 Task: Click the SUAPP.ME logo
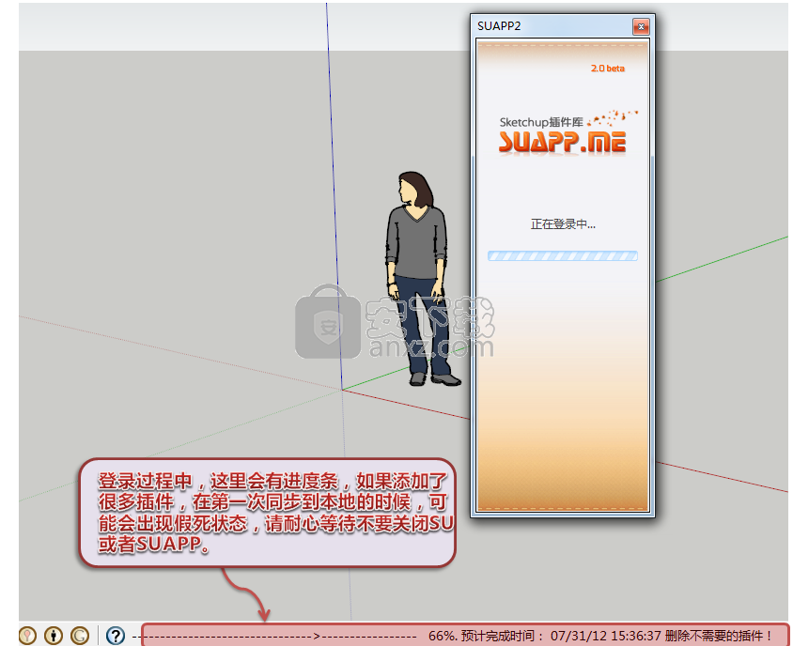tap(563, 142)
